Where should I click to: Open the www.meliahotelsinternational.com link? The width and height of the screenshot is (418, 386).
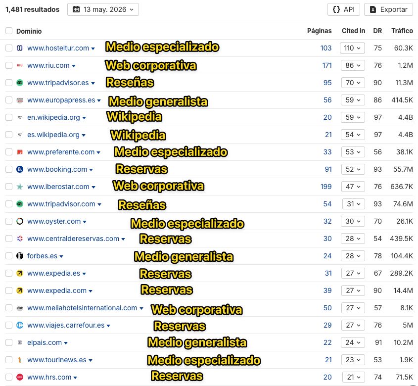82,308
